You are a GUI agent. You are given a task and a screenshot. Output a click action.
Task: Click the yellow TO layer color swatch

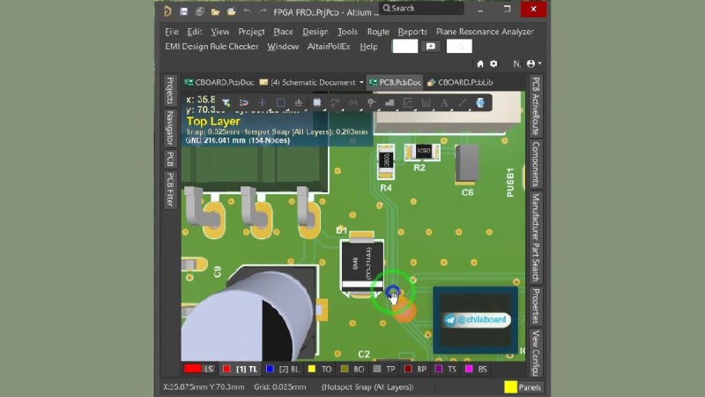pyautogui.click(x=312, y=369)
